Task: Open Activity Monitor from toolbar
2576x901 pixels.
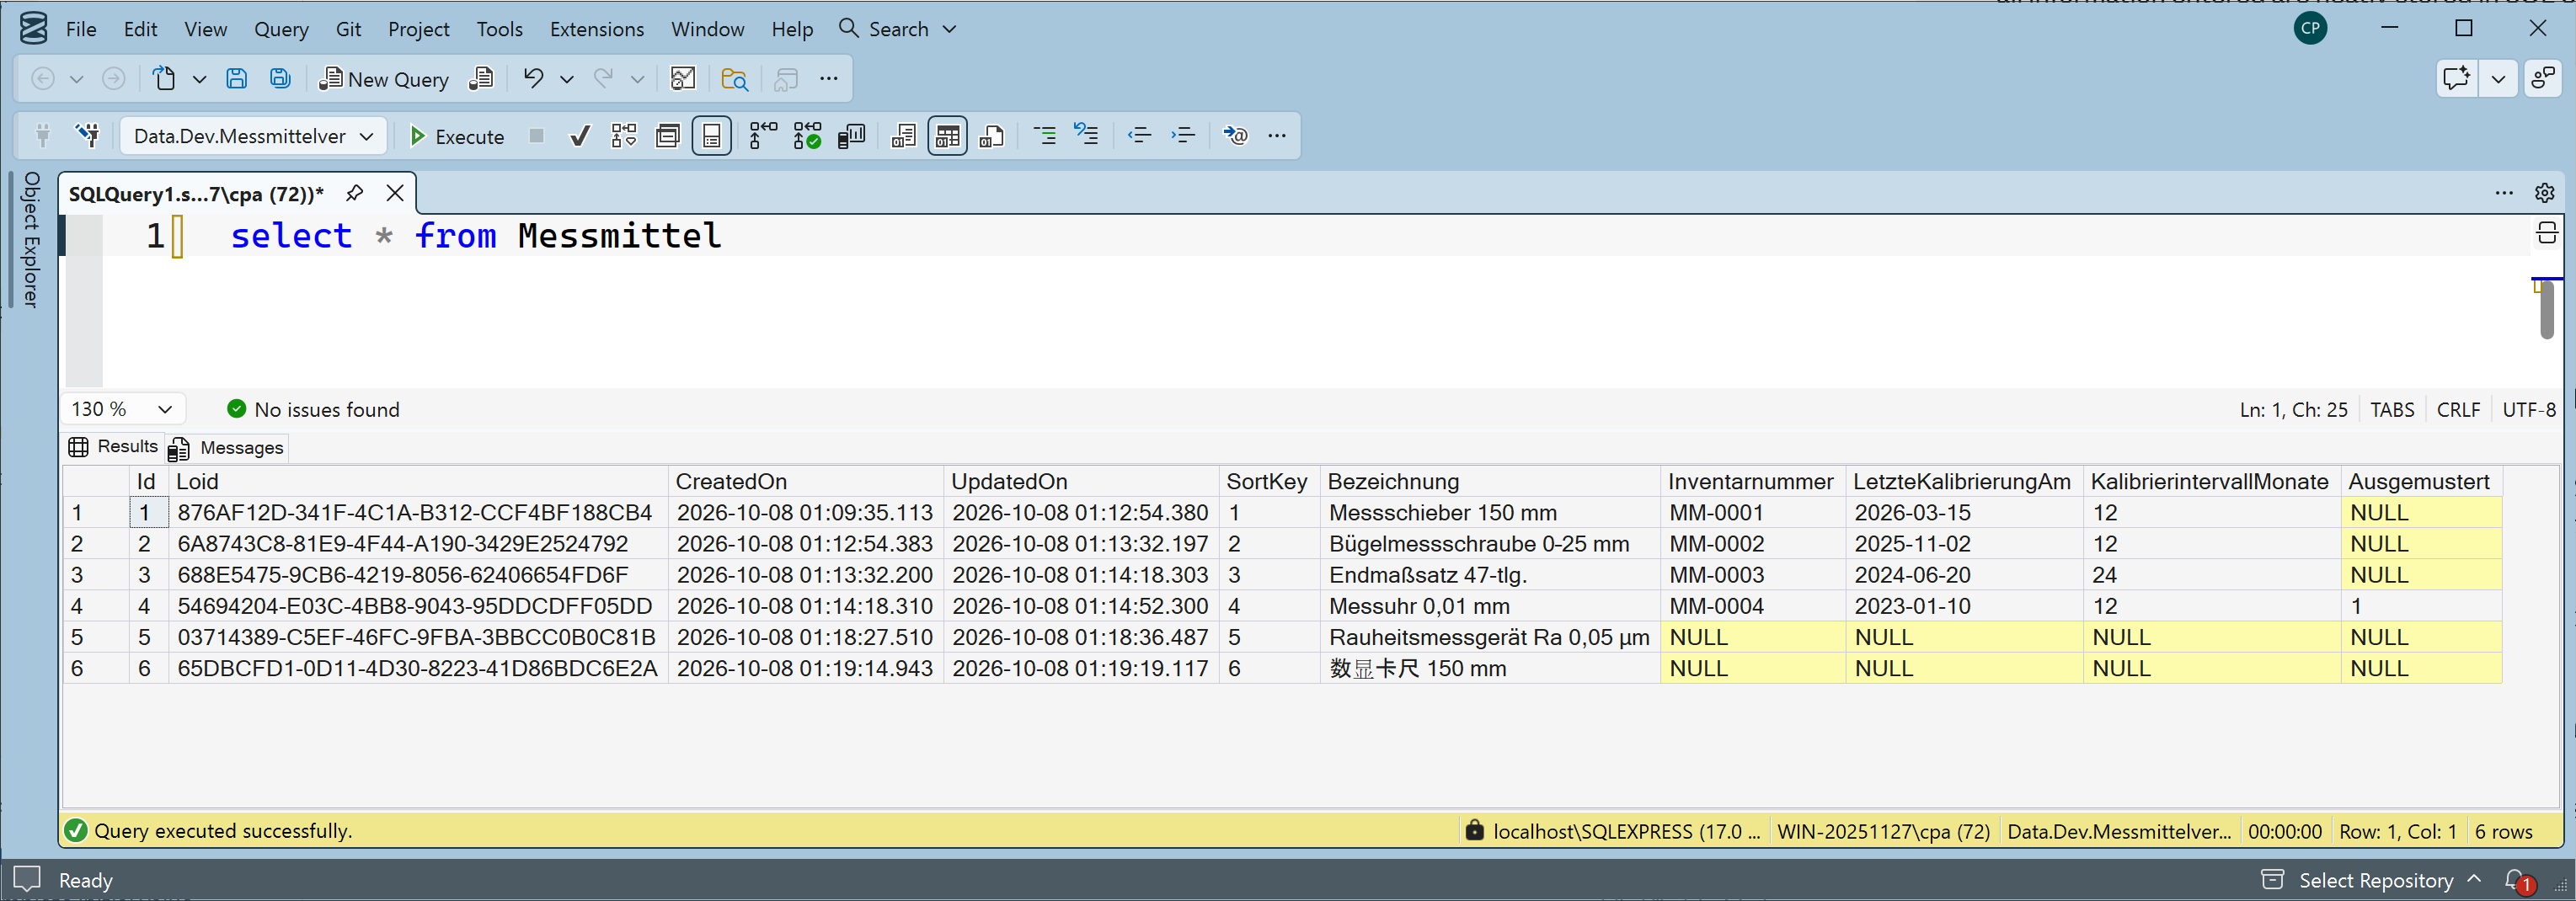Action: [683, 79]
